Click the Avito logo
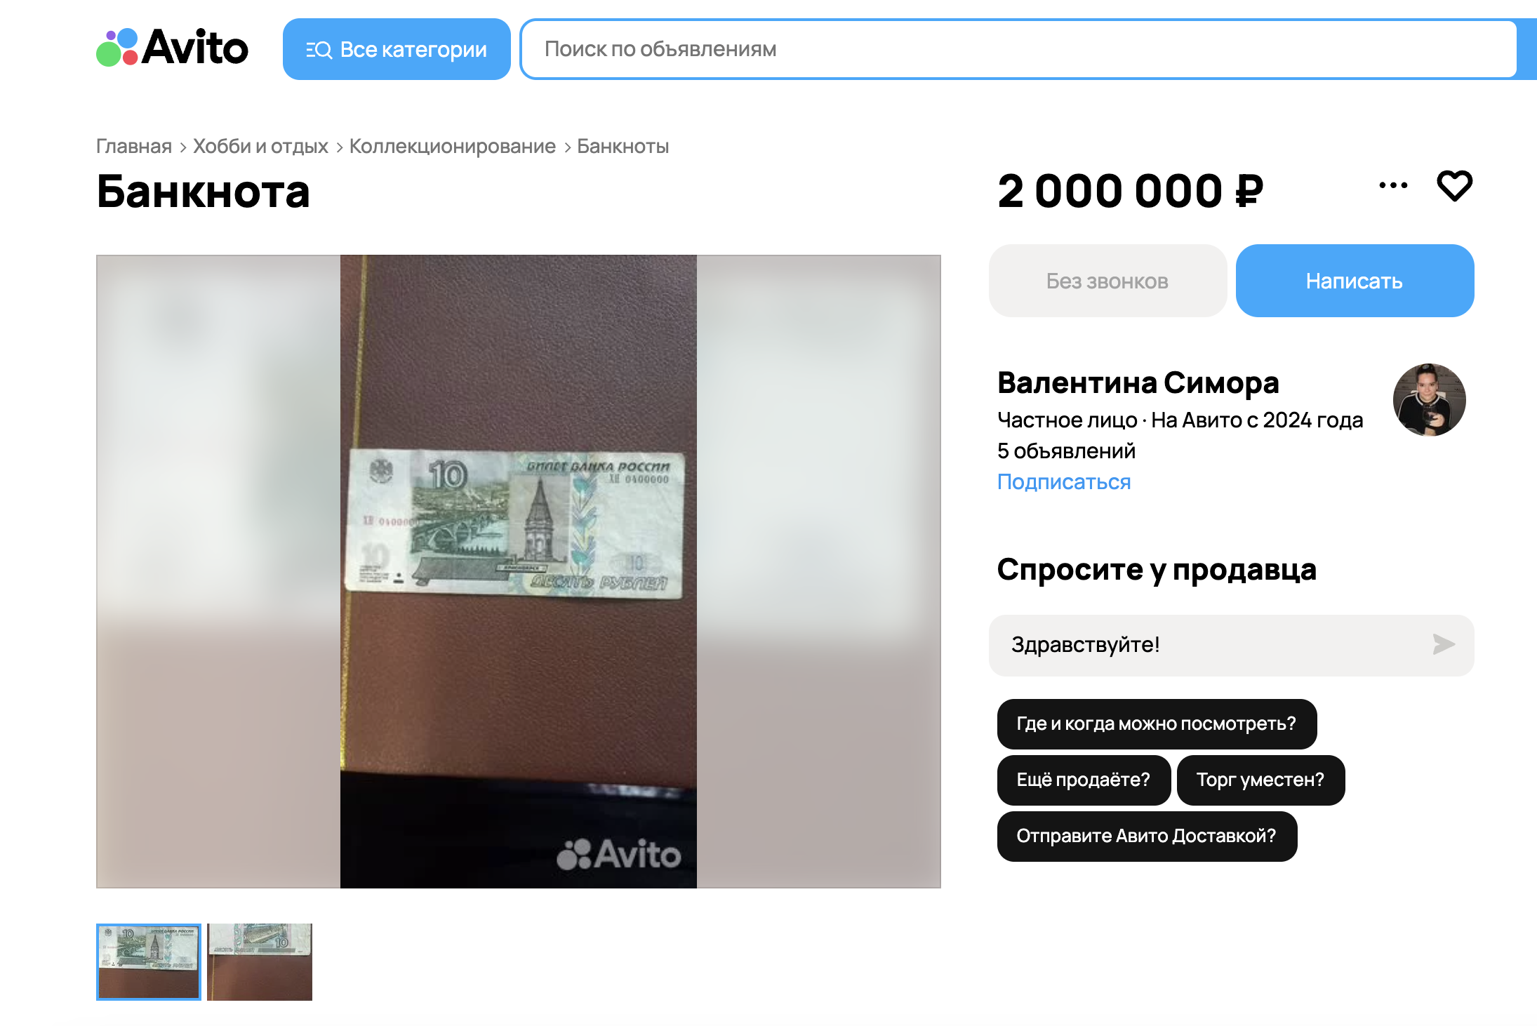1537x1026 pixels. click(x=173, y=48)
